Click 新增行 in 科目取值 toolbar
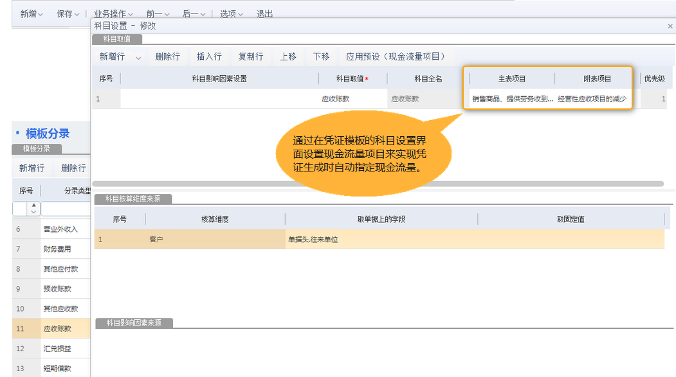Viewport: 676px width, 377px height. pyautogui.click(x=112, y=57)
